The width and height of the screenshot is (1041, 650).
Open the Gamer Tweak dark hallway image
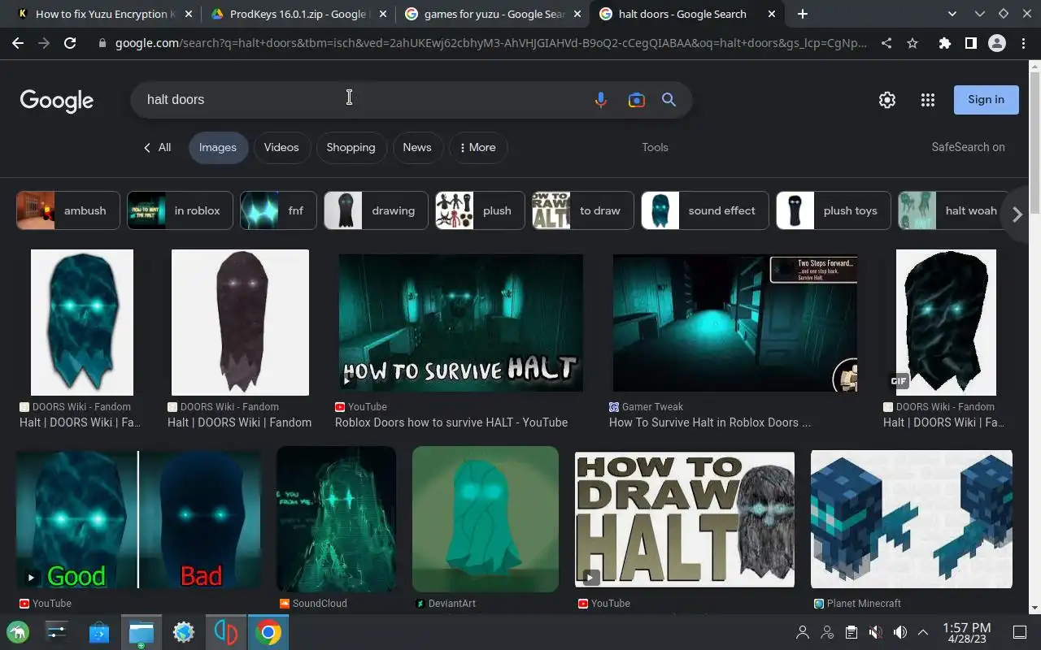point(735,323)
